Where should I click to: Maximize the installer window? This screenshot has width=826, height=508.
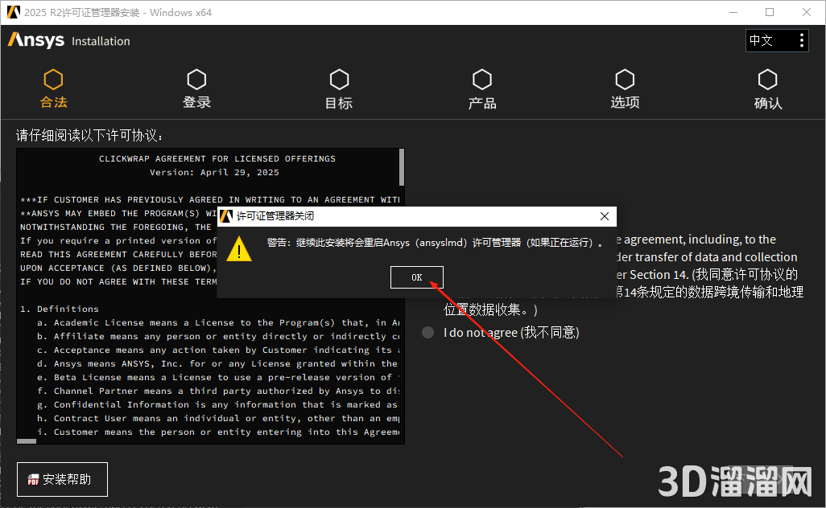[x=770, y=12]
